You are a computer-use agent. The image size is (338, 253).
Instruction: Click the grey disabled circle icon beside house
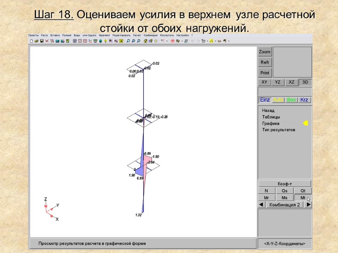coord(155,41)
